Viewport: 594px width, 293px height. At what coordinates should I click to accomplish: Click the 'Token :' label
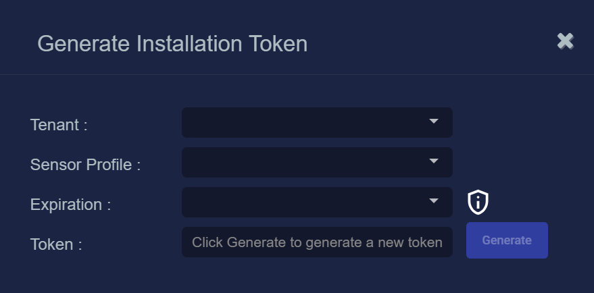56,244
